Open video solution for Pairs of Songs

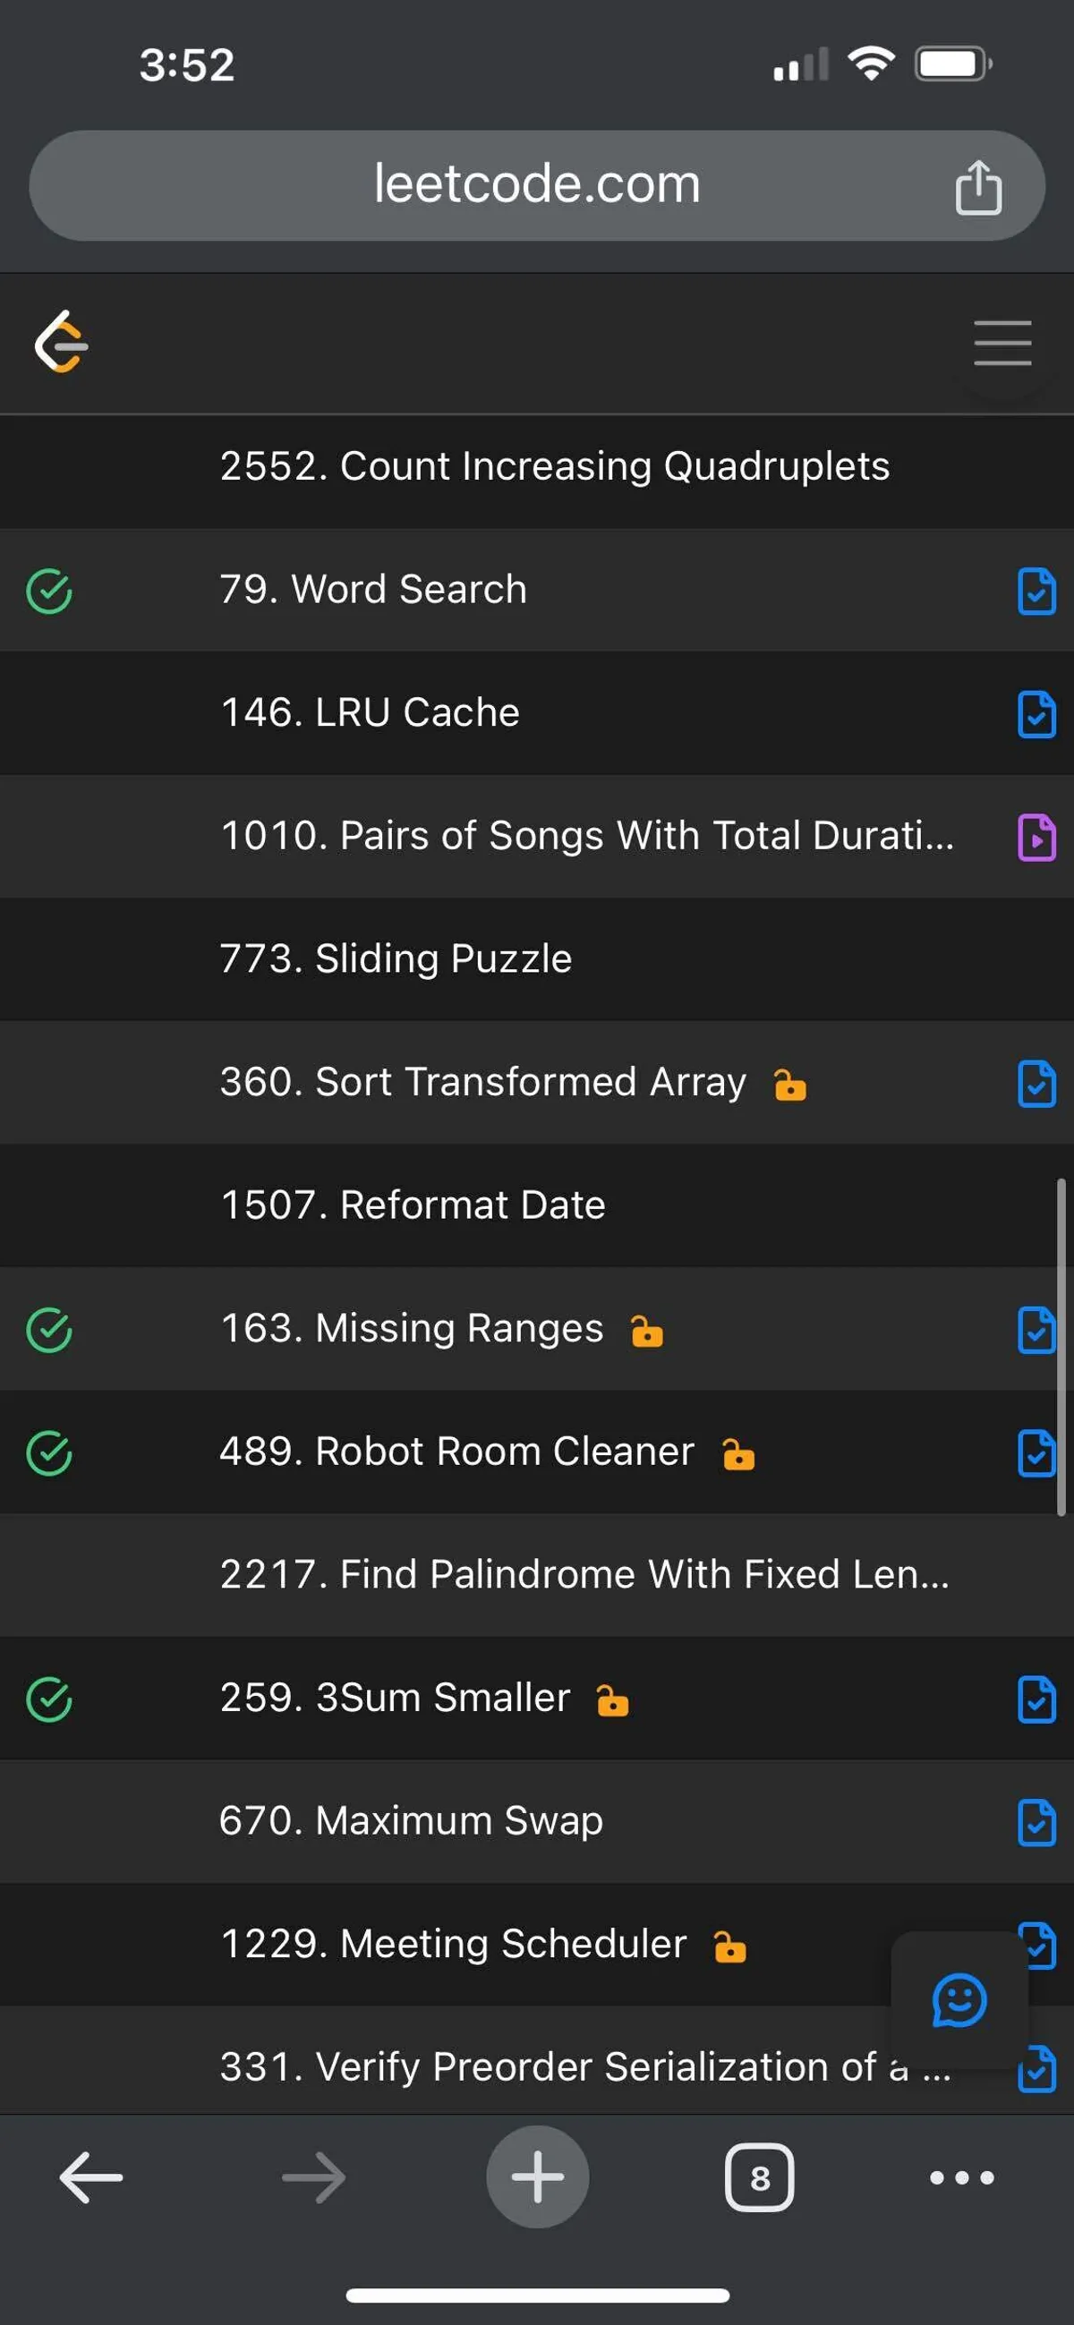click(1036, 837)
